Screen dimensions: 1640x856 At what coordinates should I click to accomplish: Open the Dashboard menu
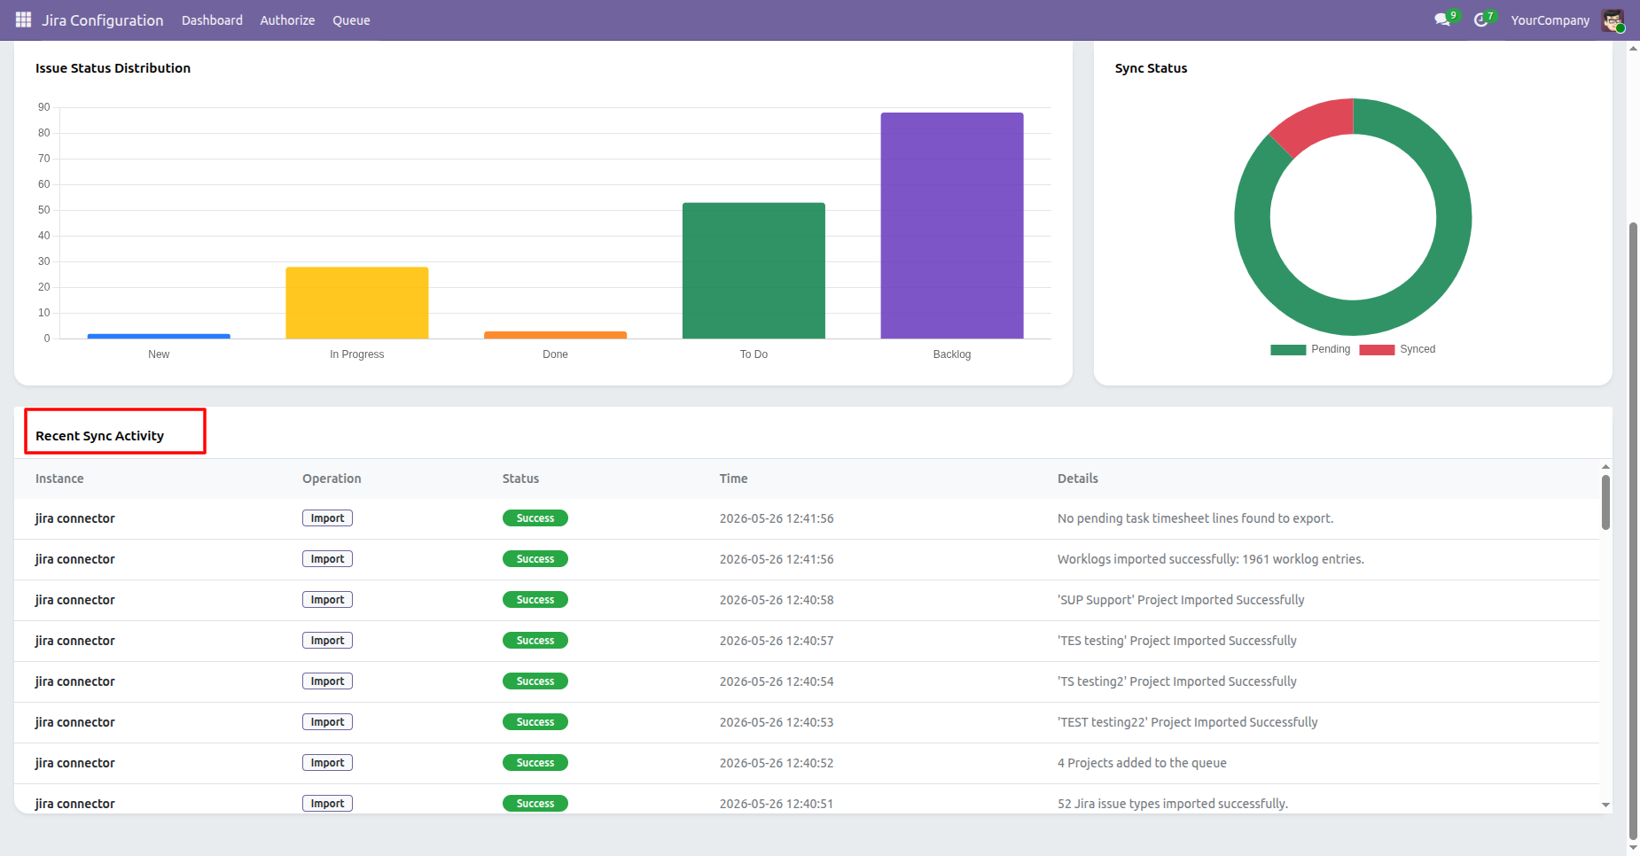click(212, 19)
